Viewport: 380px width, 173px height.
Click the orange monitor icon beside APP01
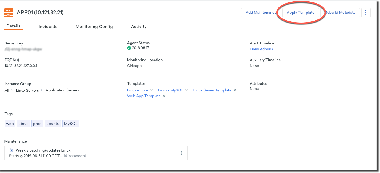(9, 12)
